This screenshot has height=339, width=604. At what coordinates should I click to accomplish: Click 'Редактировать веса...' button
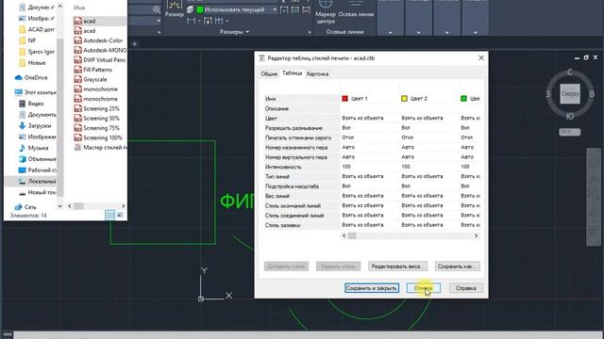397,266
